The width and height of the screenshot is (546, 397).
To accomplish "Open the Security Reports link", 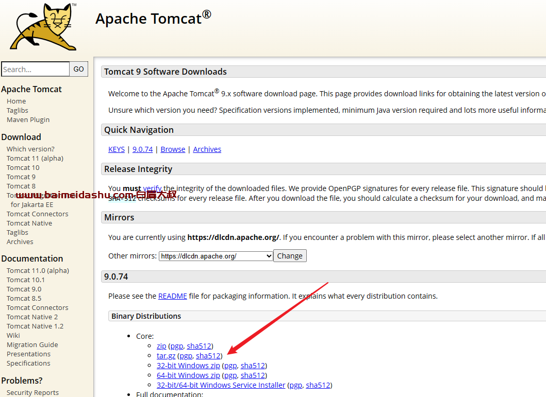I will 32,393.
